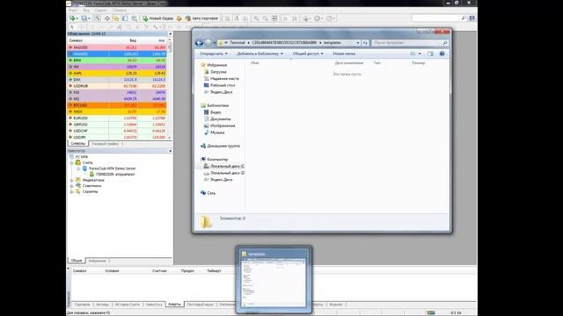Click the templates taskbar preview thumbnail
This screenshot has height=316, width=563.
point(274,279)
